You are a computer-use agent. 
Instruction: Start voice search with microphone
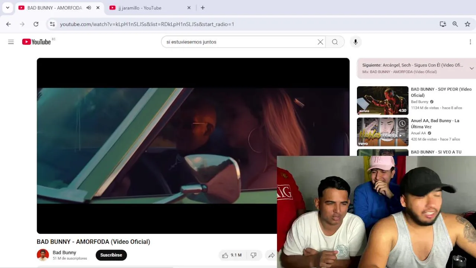[x=356, y=42]
